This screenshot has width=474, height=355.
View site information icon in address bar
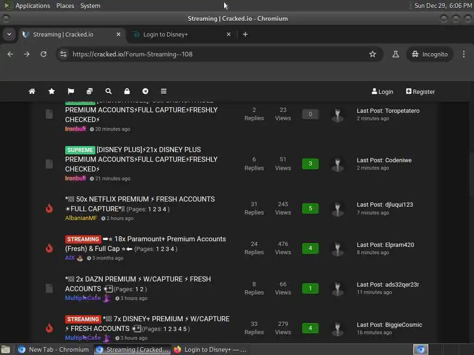click(63, 54)
